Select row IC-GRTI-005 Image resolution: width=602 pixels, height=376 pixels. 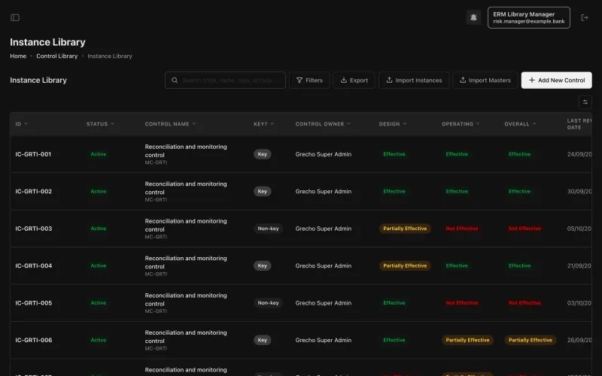pyautogui.click(x=300, y=303)
